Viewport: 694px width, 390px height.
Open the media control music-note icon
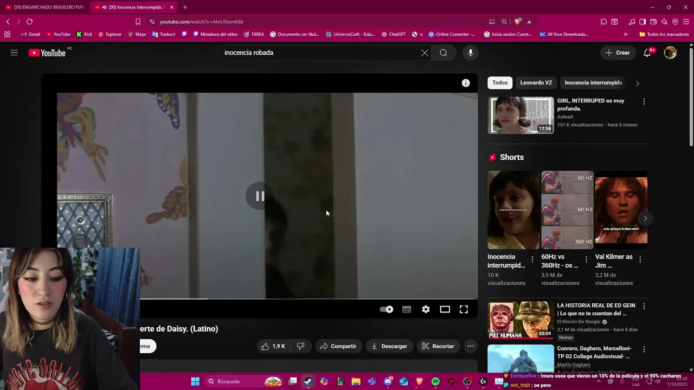click(x=632, y=22)
